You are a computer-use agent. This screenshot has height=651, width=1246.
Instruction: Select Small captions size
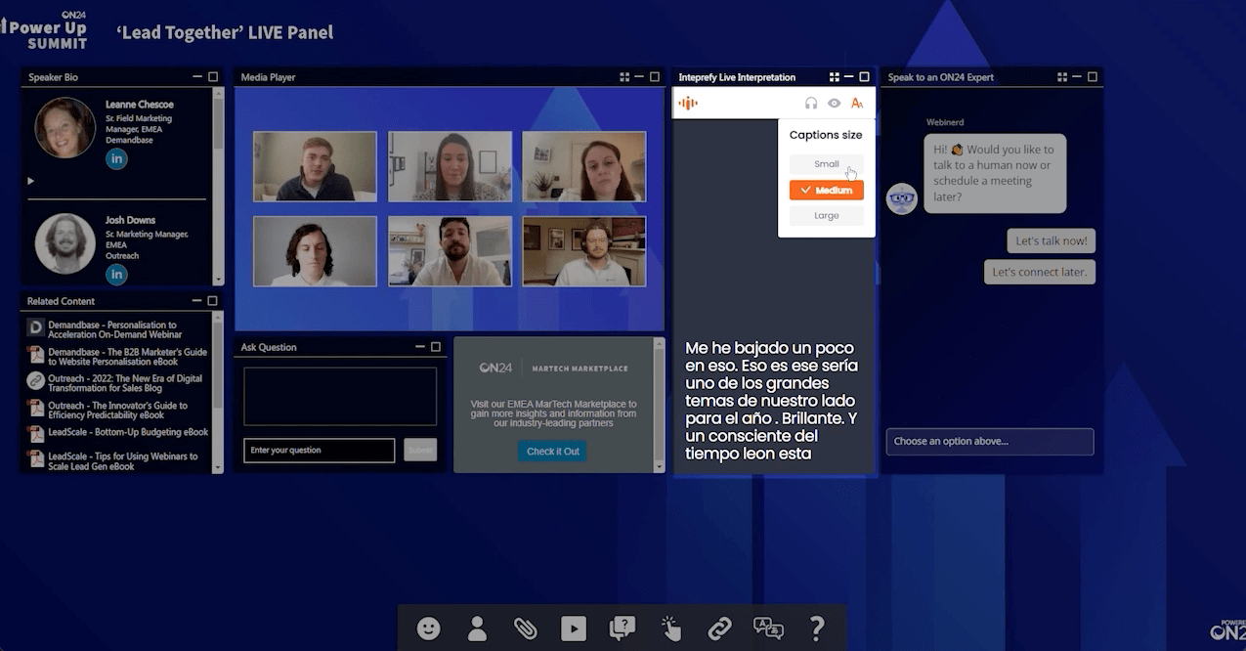click(826, 163)
